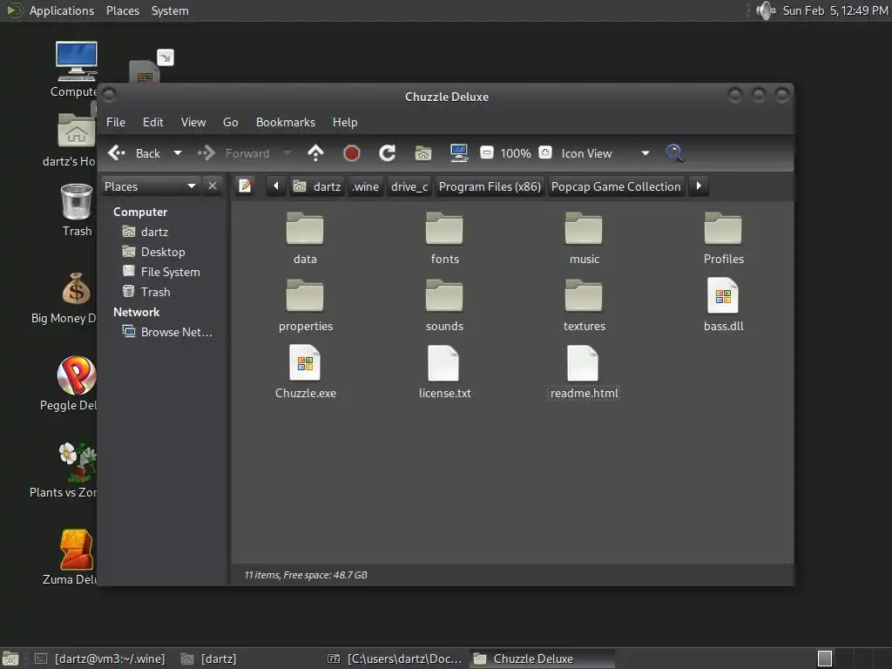Search for files with the magnifier icon

coord(675,152)
